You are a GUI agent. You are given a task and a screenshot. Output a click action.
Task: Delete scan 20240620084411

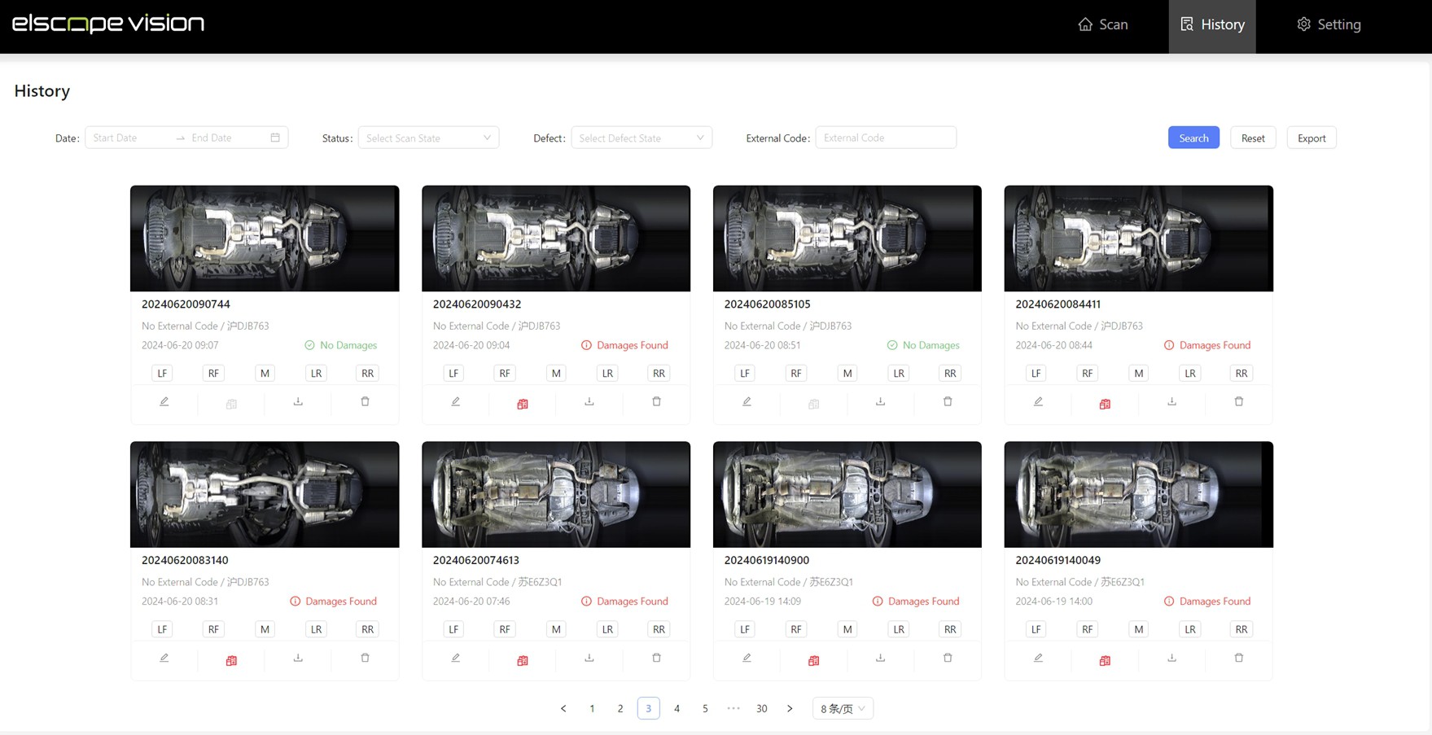(x=1239, y=401)
